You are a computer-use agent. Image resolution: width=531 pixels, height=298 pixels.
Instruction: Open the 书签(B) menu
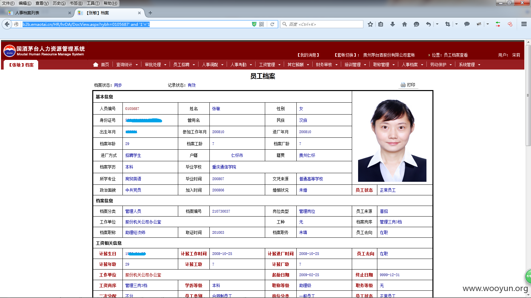(76, 3)
